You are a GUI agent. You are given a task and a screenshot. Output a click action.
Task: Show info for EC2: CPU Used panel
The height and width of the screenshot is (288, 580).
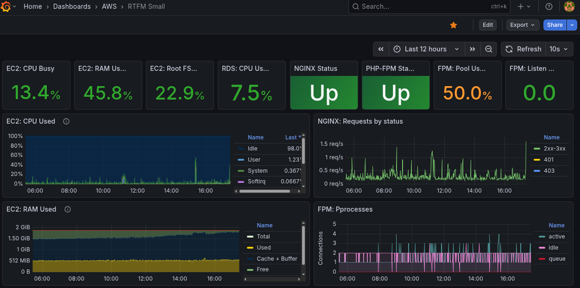point(66,121)
